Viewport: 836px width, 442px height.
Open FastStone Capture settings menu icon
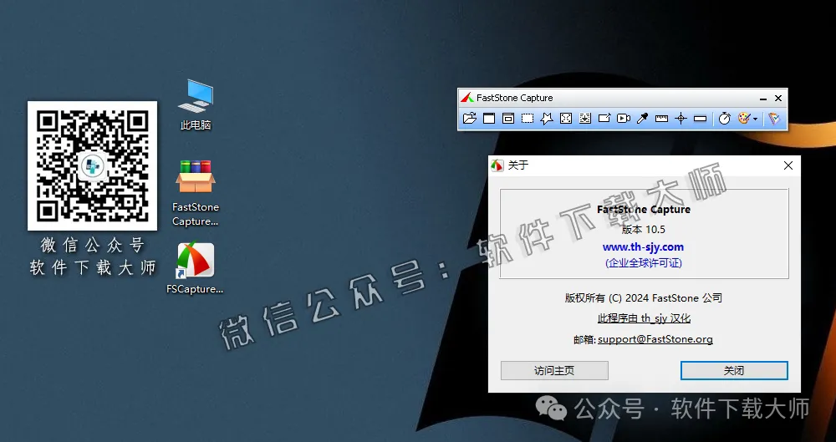pyautogui.click(x=775, y=119)
